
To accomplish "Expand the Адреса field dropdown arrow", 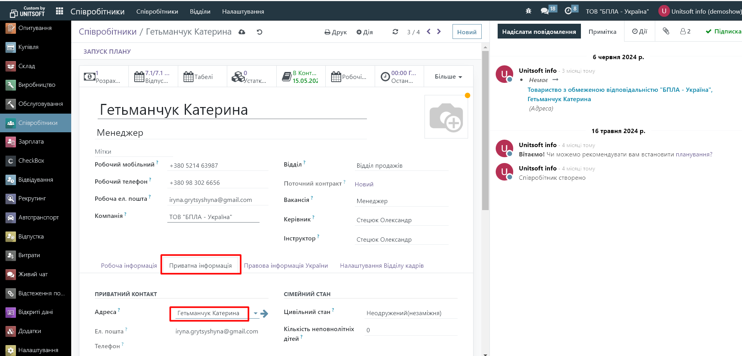I will 256,313.
